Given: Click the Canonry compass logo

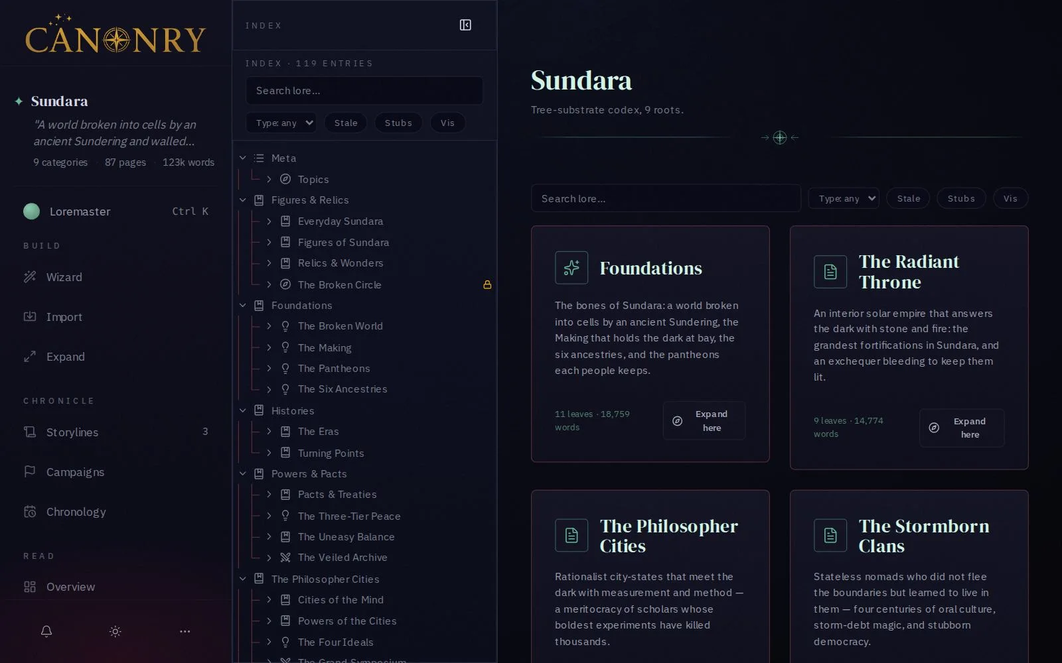Looking at the screenshot, I should click(117, 40).
